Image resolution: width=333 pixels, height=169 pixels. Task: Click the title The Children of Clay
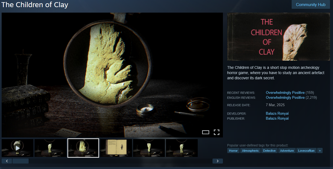[35, 5]
